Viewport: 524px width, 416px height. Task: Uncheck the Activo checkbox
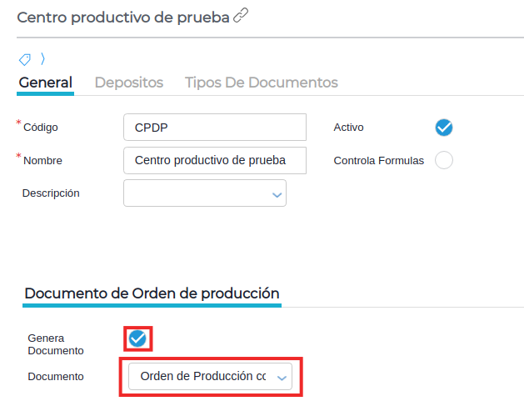(x=444, y=128)
